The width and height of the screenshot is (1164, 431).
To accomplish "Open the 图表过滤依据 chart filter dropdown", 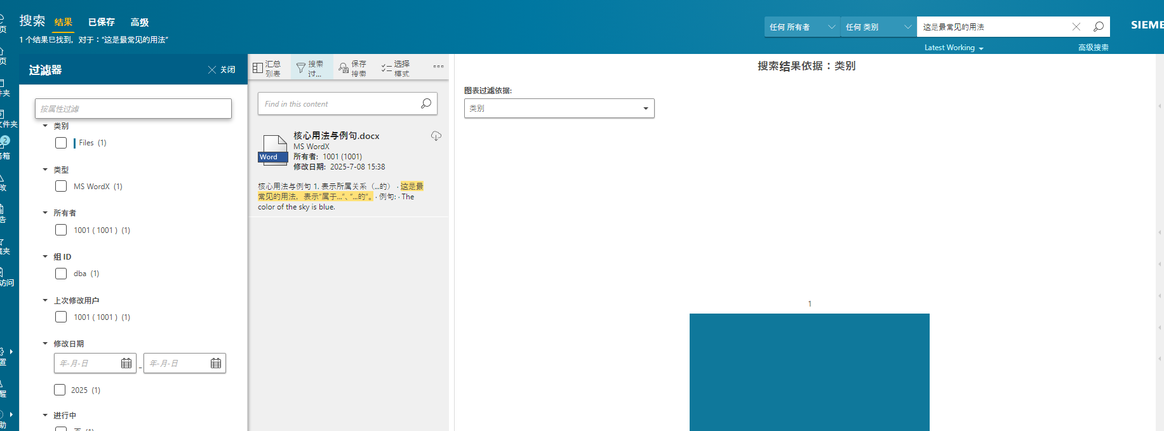I will coord(559,109).
